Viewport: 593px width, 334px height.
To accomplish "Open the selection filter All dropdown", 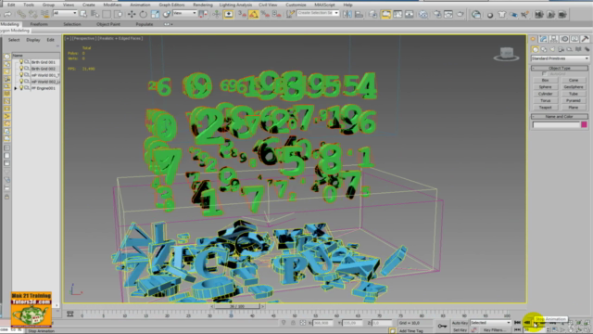I will [x=65, y=13].
